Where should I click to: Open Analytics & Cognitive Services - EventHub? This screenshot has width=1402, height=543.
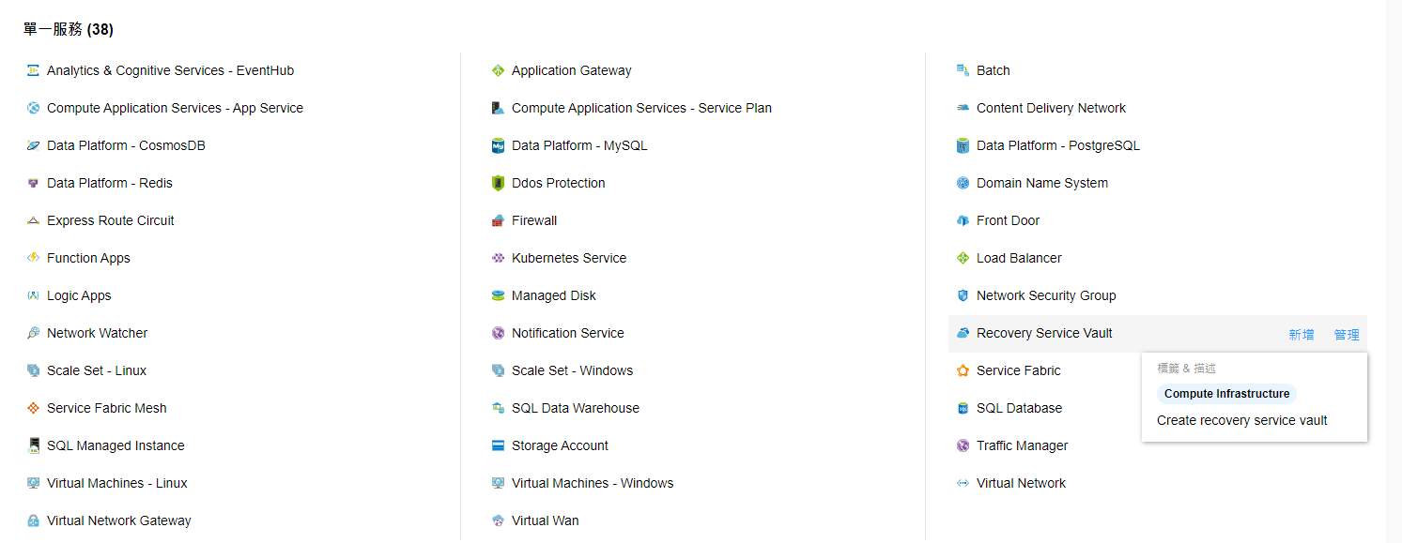[170, 70]
